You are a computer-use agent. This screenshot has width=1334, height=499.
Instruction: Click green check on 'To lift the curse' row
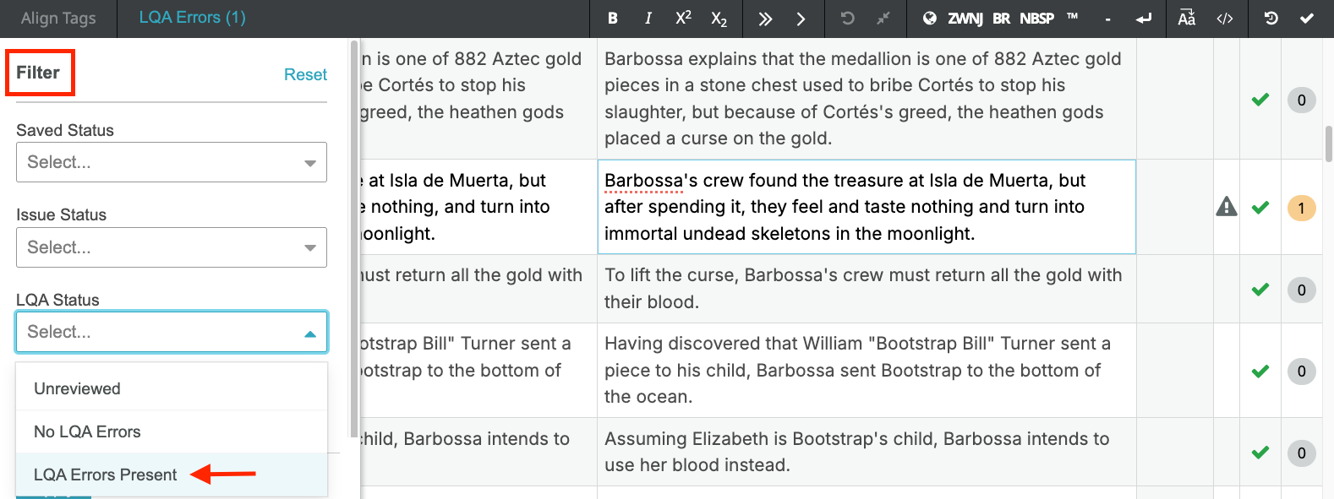(x=1260, y=290)
